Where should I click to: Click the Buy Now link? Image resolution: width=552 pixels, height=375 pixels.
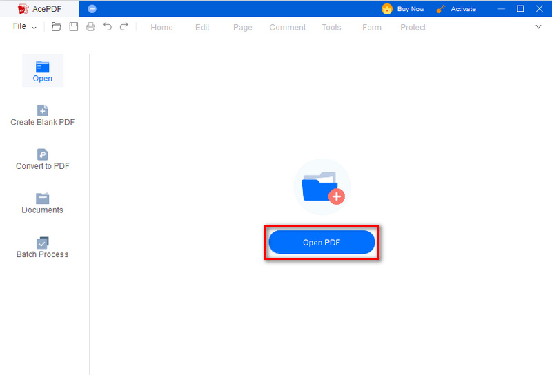coord(404,9)
